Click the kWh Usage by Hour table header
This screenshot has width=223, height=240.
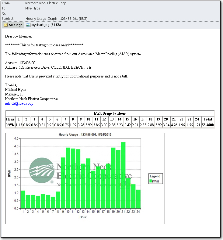[110, 113]
